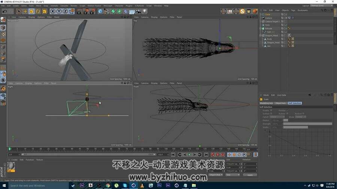The image size is (337, 189).
Task: Enable the Soft Selection checkbox
Action: tap(271, 110)
